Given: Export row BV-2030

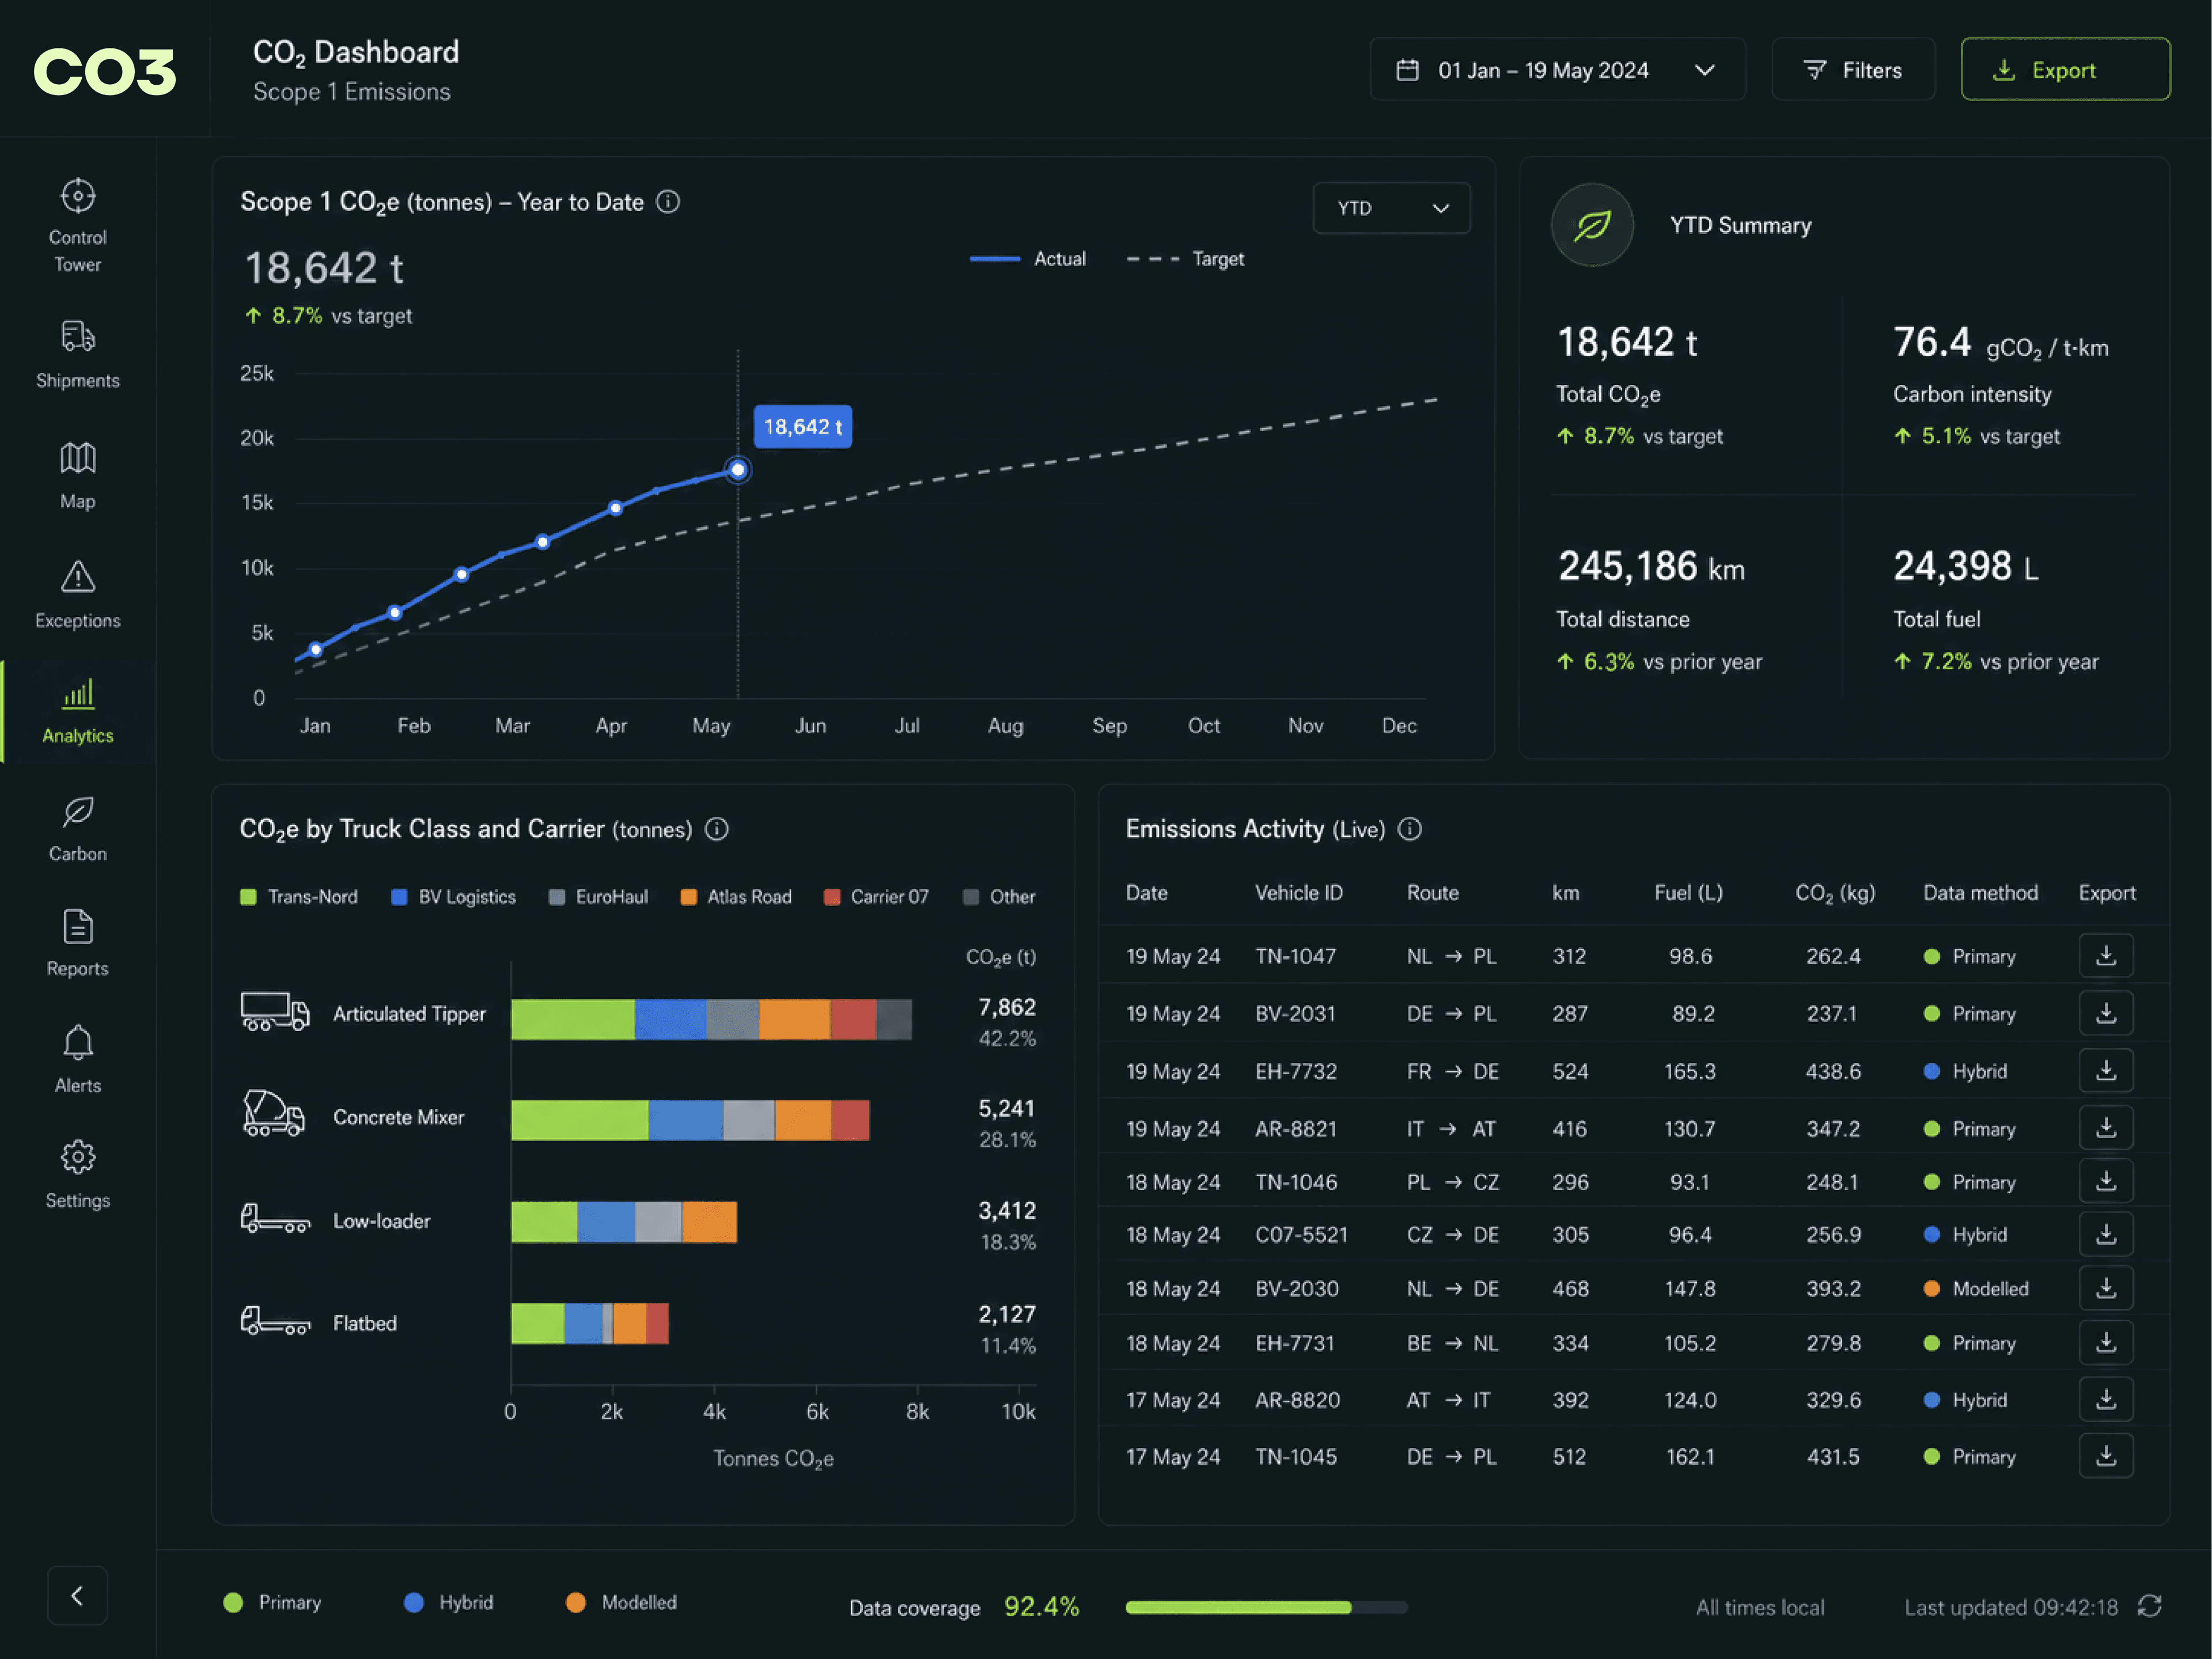Looking at the screenshot, I should pyautogui.click(x=2106, y=1288).
